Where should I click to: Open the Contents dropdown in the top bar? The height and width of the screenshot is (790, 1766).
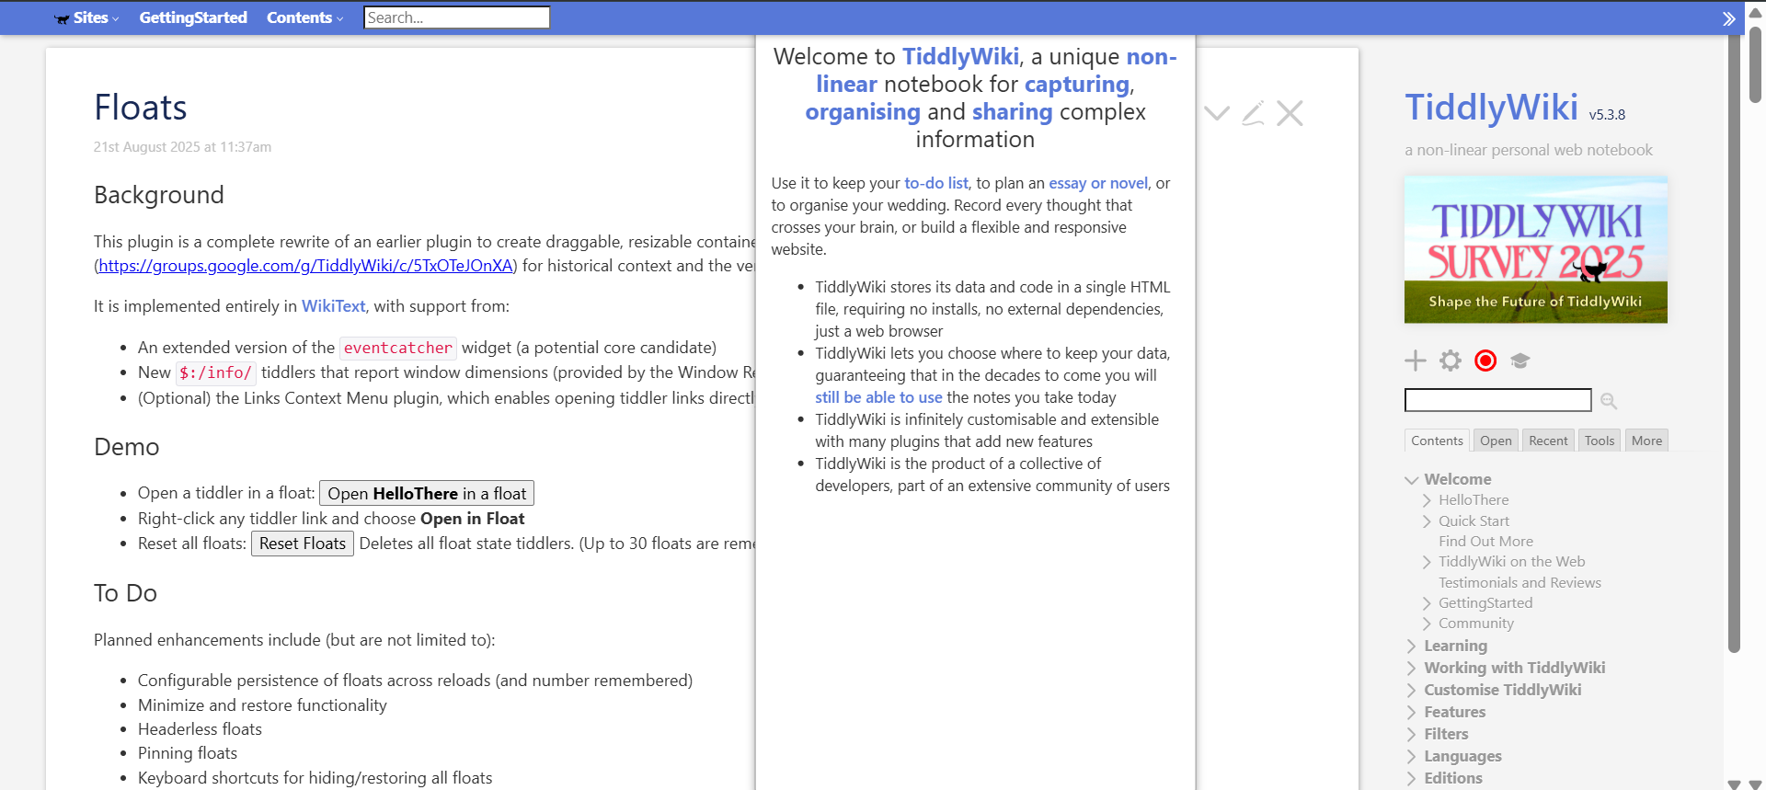tap(304, 17)
